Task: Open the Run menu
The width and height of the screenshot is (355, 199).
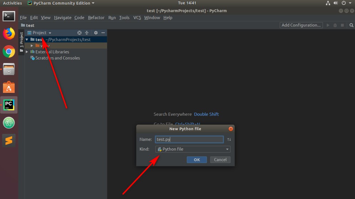Action: click(112, 17)
